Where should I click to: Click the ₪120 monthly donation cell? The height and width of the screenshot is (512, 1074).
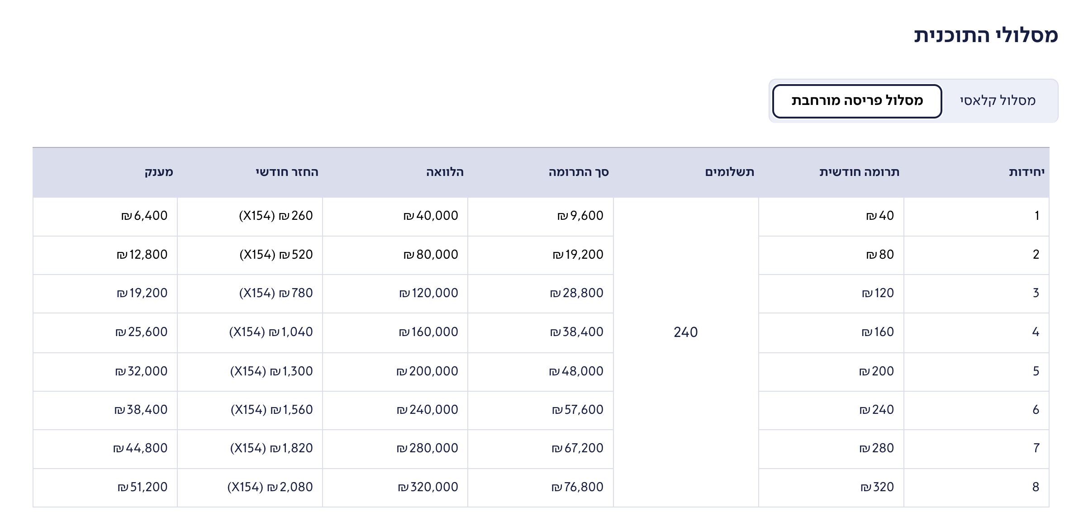(878, 293)
